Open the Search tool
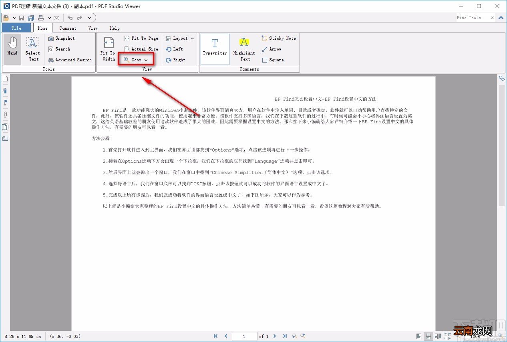507x342 pixels. point(59,49)
